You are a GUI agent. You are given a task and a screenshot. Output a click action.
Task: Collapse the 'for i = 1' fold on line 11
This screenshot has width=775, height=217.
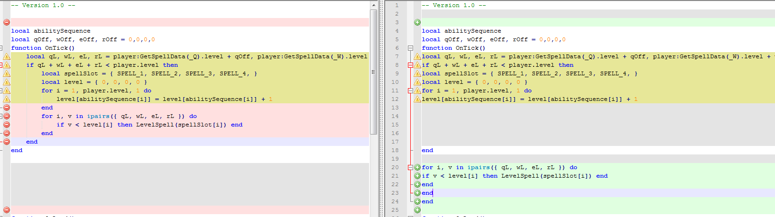point(411,90)
